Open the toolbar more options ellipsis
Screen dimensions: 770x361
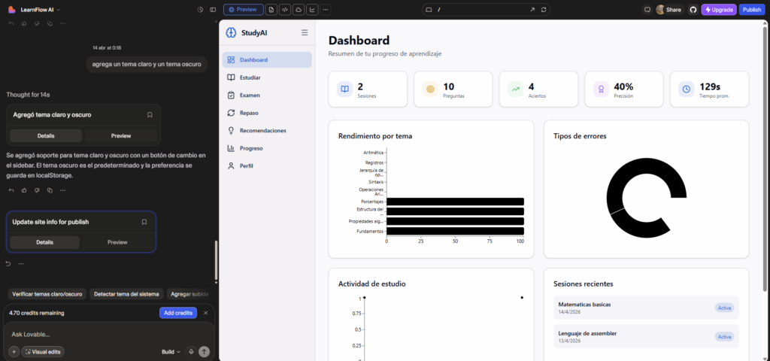click(324, 10)
